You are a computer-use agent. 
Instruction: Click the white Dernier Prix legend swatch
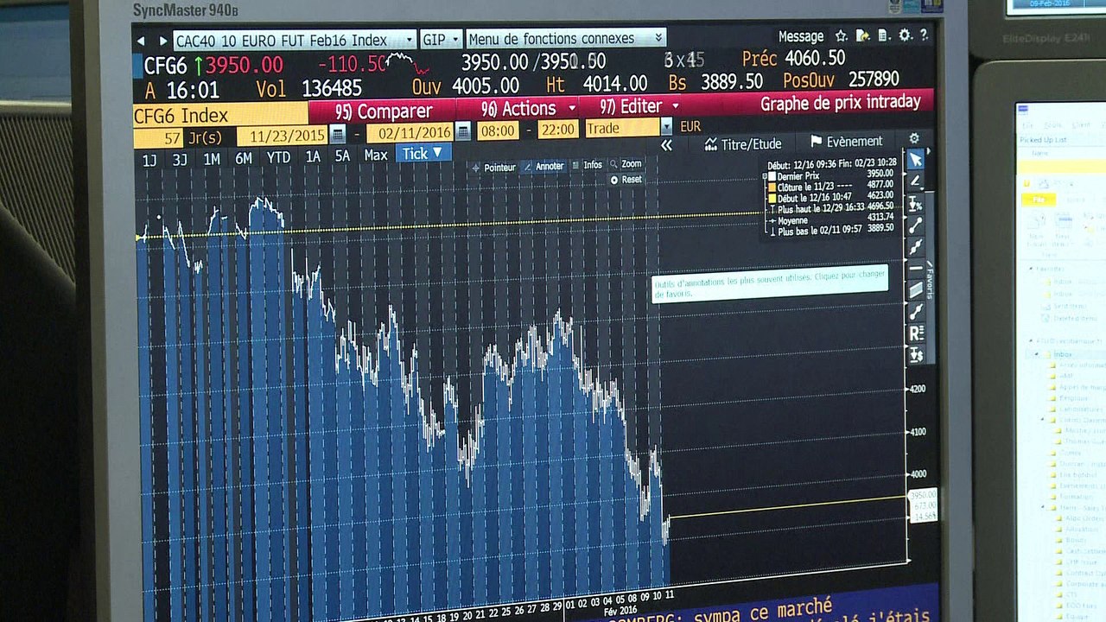(x=772, y=176)
